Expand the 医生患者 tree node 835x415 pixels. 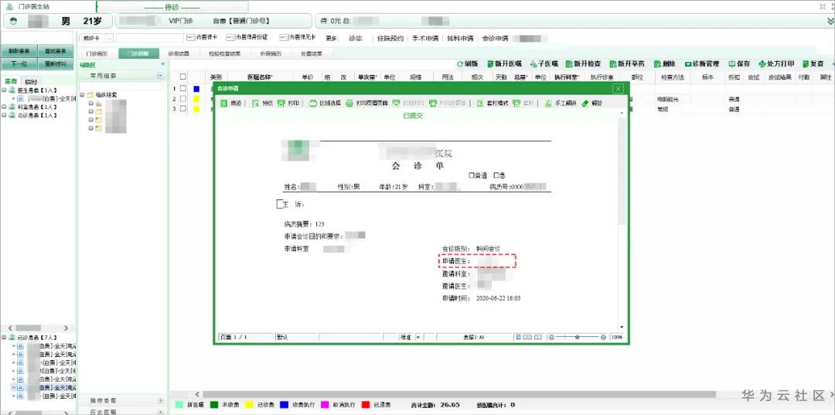pos(5,91)
